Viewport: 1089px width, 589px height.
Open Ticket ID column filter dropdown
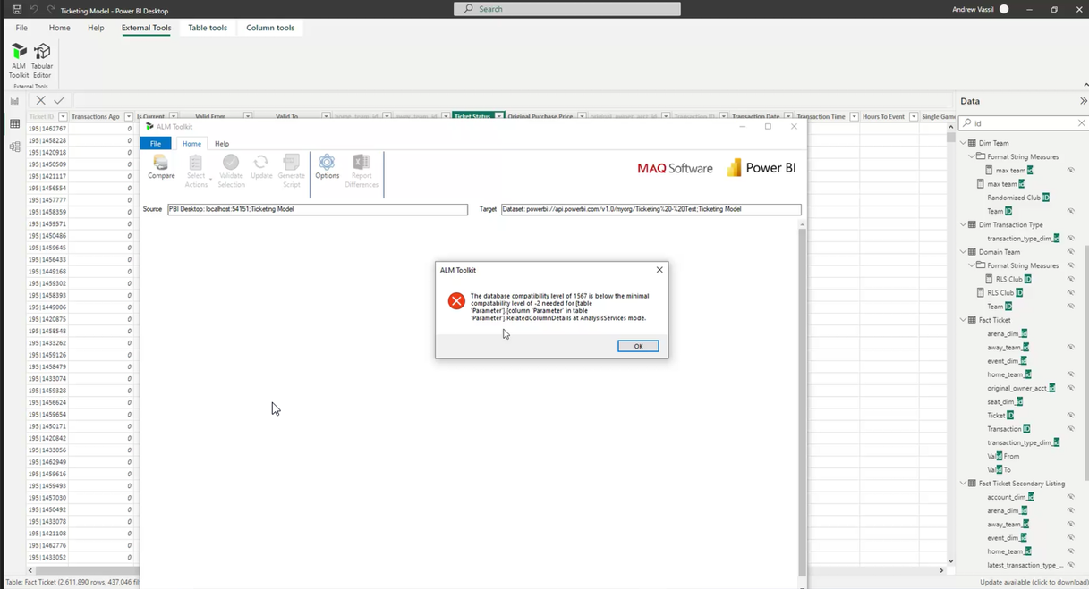(x=63, y=116)
